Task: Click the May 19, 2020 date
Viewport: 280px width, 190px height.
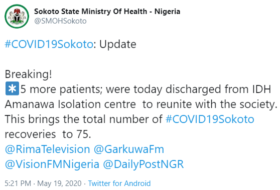Action: pyautogui.click(x=59, y=183)
